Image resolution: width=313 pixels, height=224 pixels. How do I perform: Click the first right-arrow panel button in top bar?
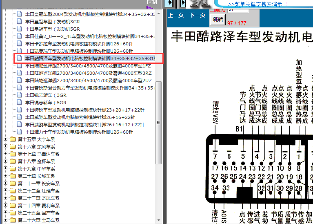169,3
